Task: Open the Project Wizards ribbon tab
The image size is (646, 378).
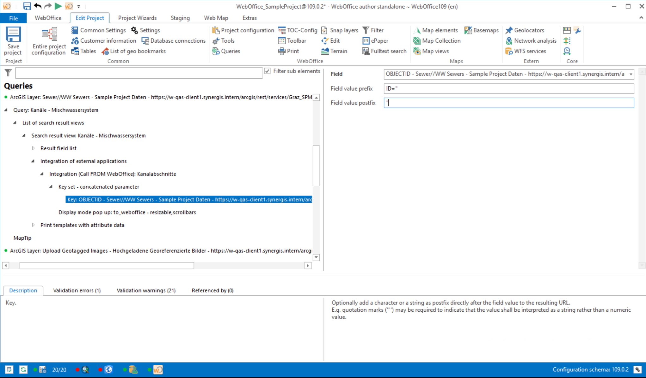Action: coord(137,18)
